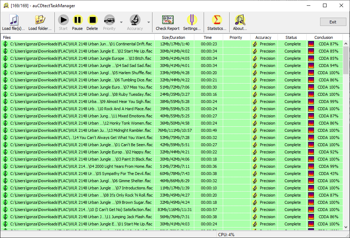Open the Statistics sigma icon
Viewport: 350px width, 238px height.
[x=217, y=20]
